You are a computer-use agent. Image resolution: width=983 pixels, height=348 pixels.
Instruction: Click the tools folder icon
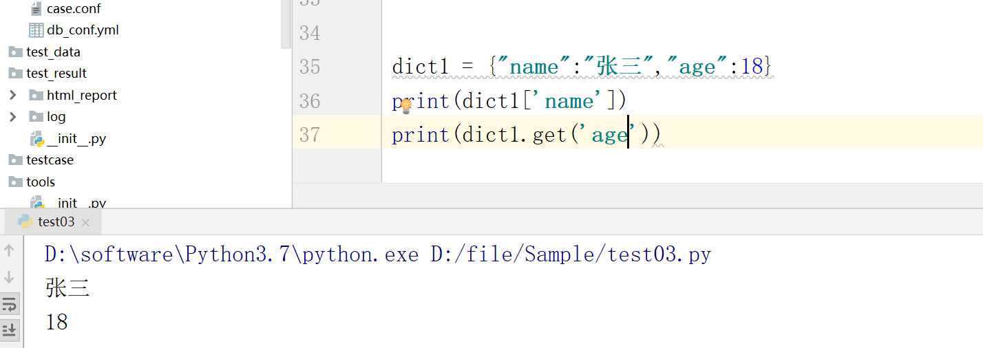point(15,182)
